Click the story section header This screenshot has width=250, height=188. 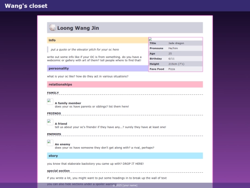(x=125, y=156)
